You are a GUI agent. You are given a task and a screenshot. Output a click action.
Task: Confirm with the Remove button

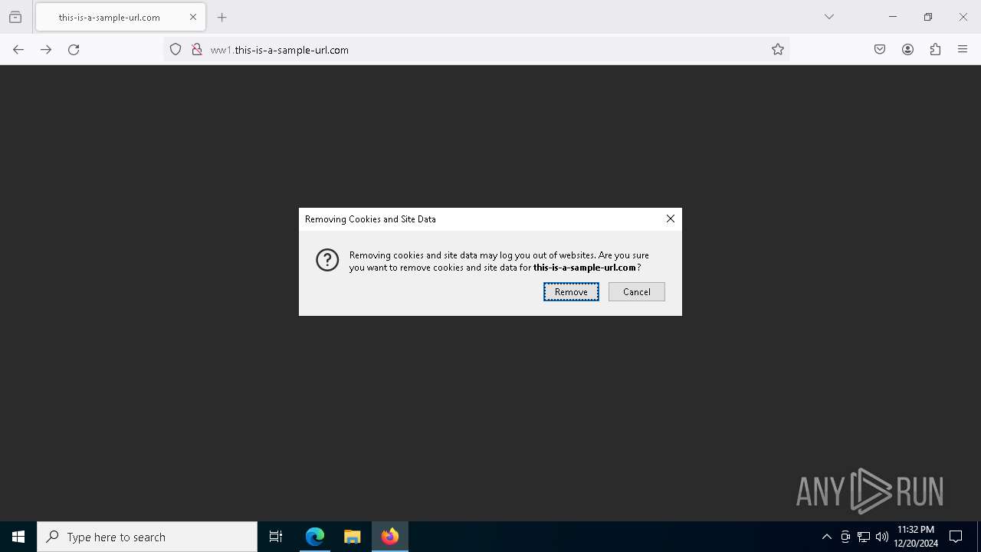(571, 292)
